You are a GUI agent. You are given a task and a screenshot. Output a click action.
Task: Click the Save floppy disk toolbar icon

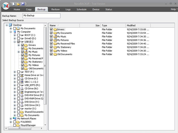23,4
